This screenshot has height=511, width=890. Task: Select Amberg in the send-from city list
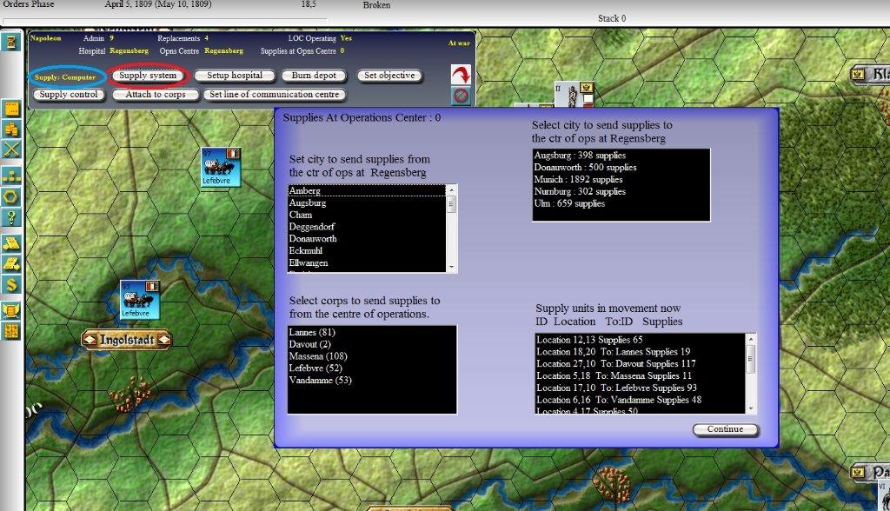[367, 191]
